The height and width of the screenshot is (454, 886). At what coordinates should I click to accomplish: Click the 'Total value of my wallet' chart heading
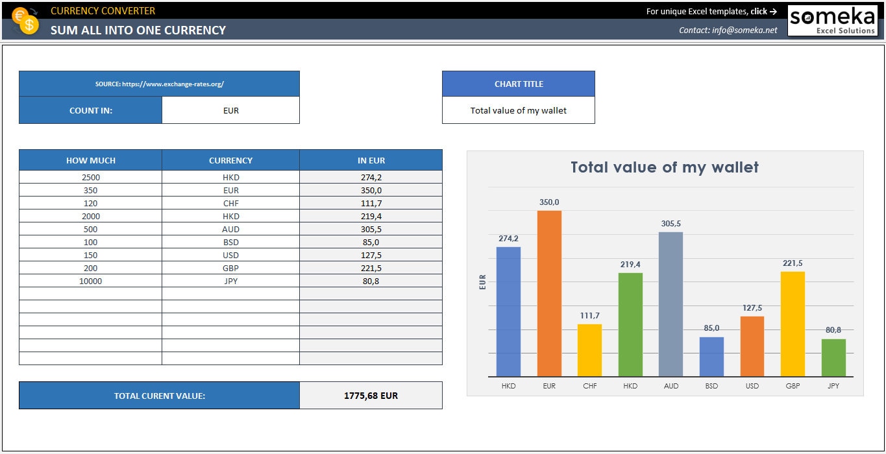664,167
